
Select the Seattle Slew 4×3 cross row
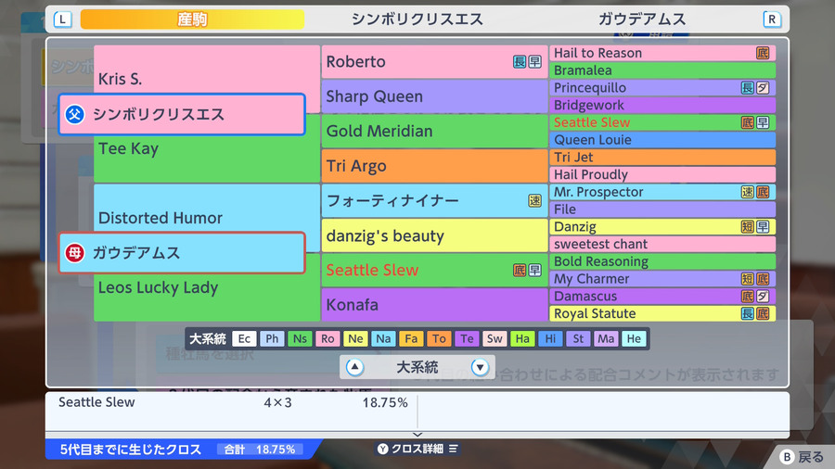[233, 402]
